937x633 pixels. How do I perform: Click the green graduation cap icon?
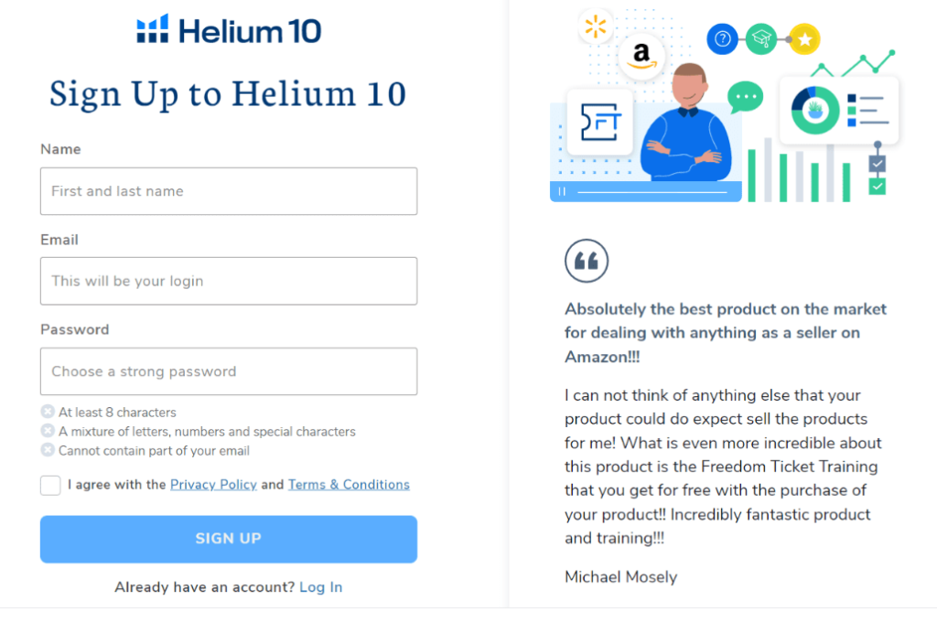point(761,39)
